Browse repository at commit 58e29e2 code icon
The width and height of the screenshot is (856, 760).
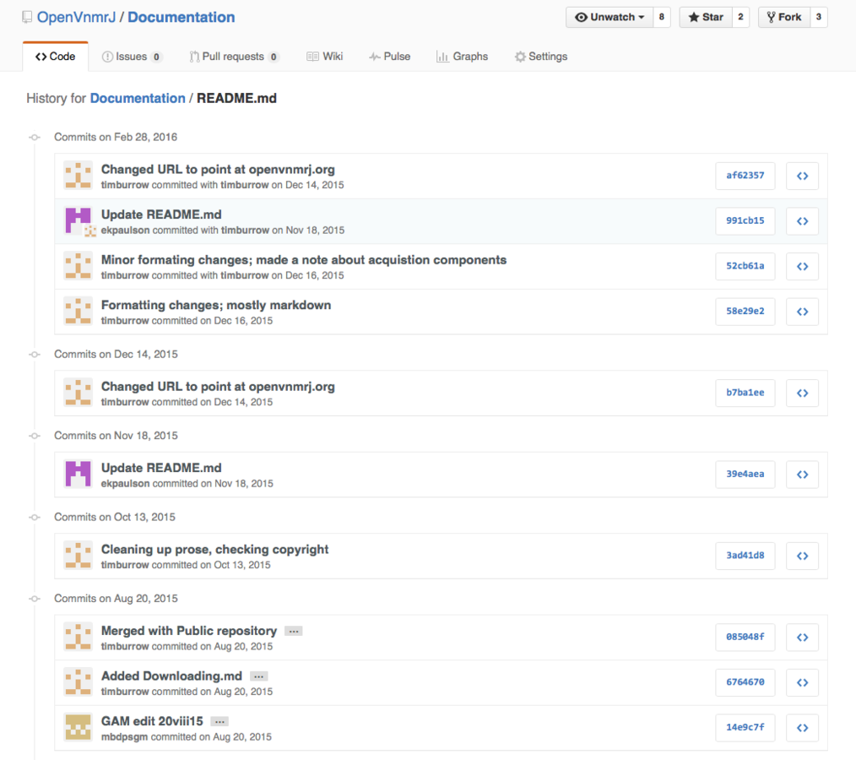pyautogui.click(x=802, y=312)
